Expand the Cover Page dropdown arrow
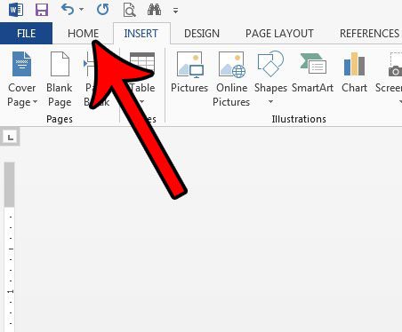 35,102
